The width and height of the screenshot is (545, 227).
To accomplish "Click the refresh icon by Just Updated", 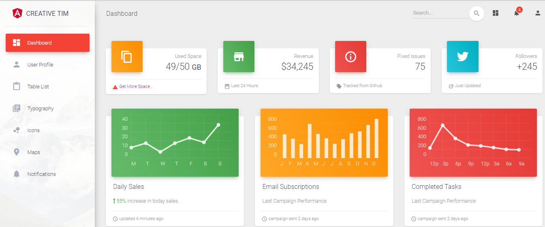I will (451, 86).
